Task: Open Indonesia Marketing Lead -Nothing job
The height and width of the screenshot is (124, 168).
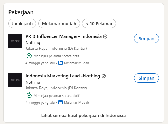Action: 63,76
